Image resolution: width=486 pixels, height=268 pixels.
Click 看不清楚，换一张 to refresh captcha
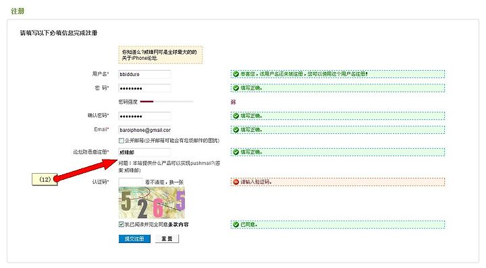coord(164,182)
